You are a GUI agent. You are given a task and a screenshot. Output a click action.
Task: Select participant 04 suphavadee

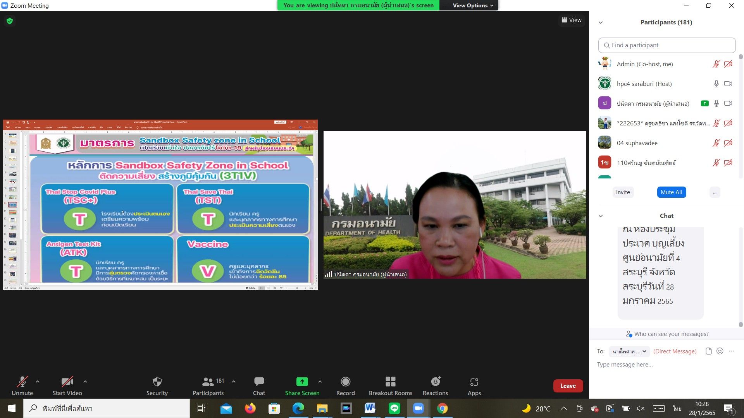[665, 143]
